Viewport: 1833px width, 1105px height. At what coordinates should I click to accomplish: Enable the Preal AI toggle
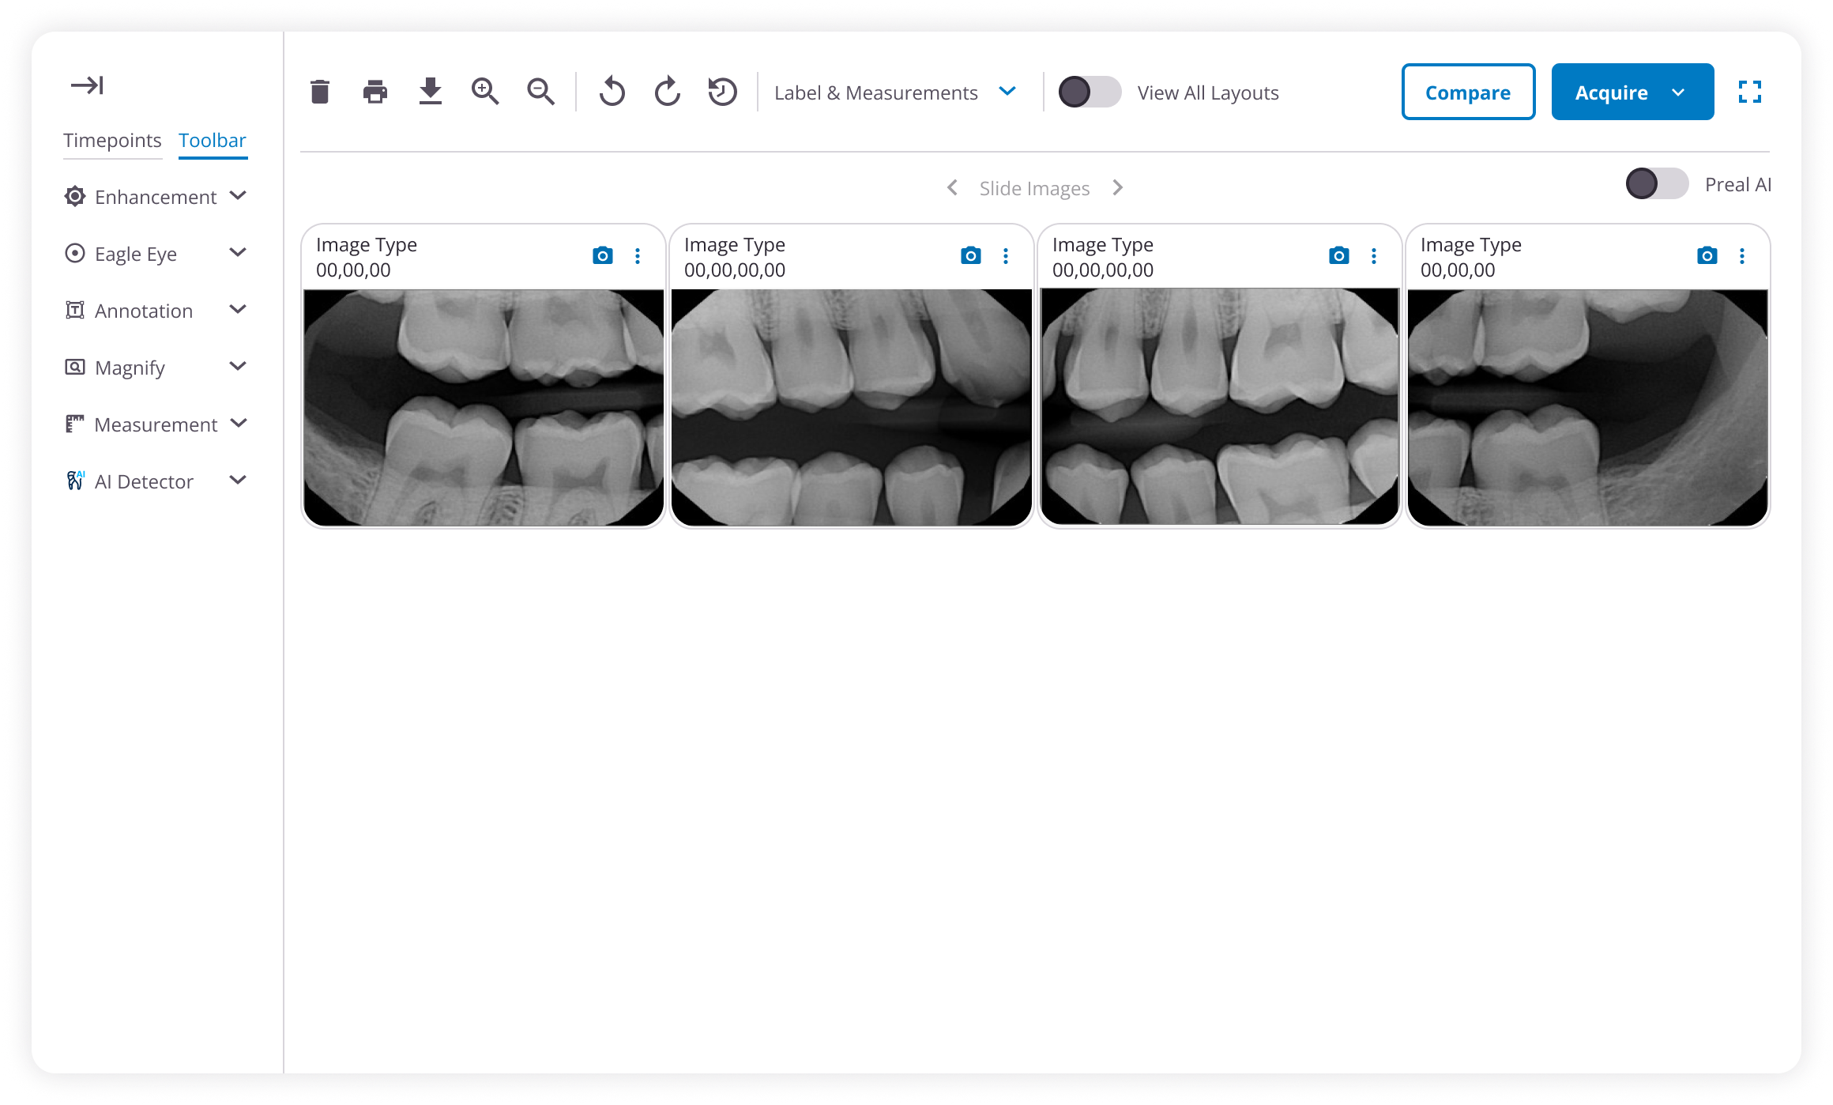1657,184
